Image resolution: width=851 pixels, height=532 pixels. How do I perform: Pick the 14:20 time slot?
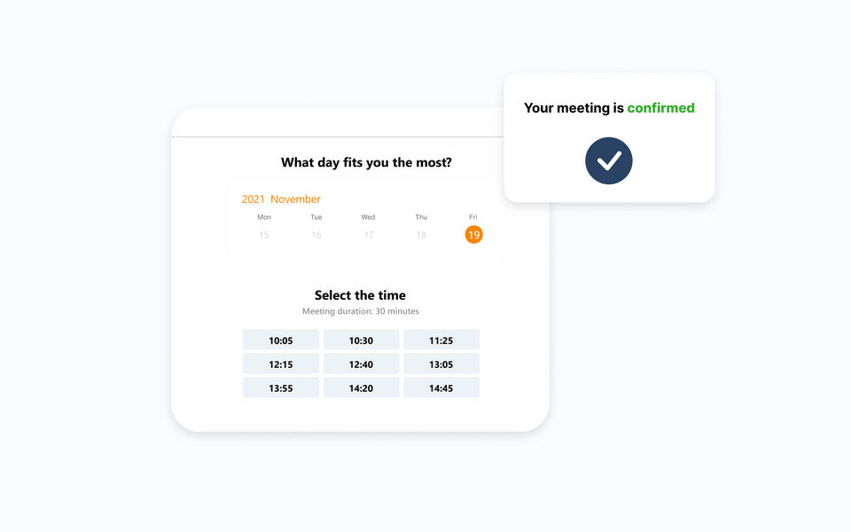(x=361, y=388)
